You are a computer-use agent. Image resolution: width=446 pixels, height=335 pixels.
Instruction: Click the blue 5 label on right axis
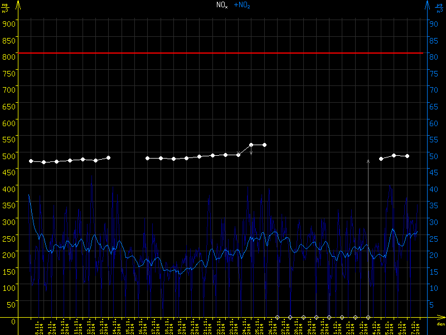[x=432, y=304]
